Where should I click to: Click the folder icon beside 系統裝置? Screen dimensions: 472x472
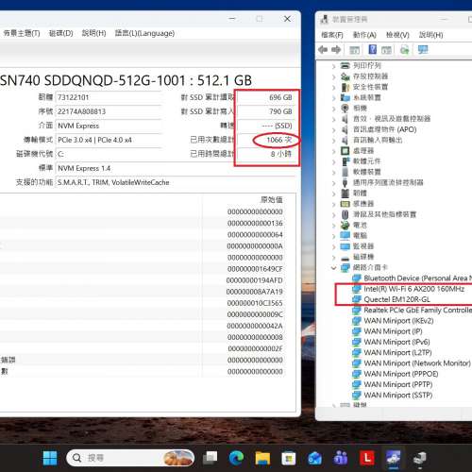(x=346, y=97)
